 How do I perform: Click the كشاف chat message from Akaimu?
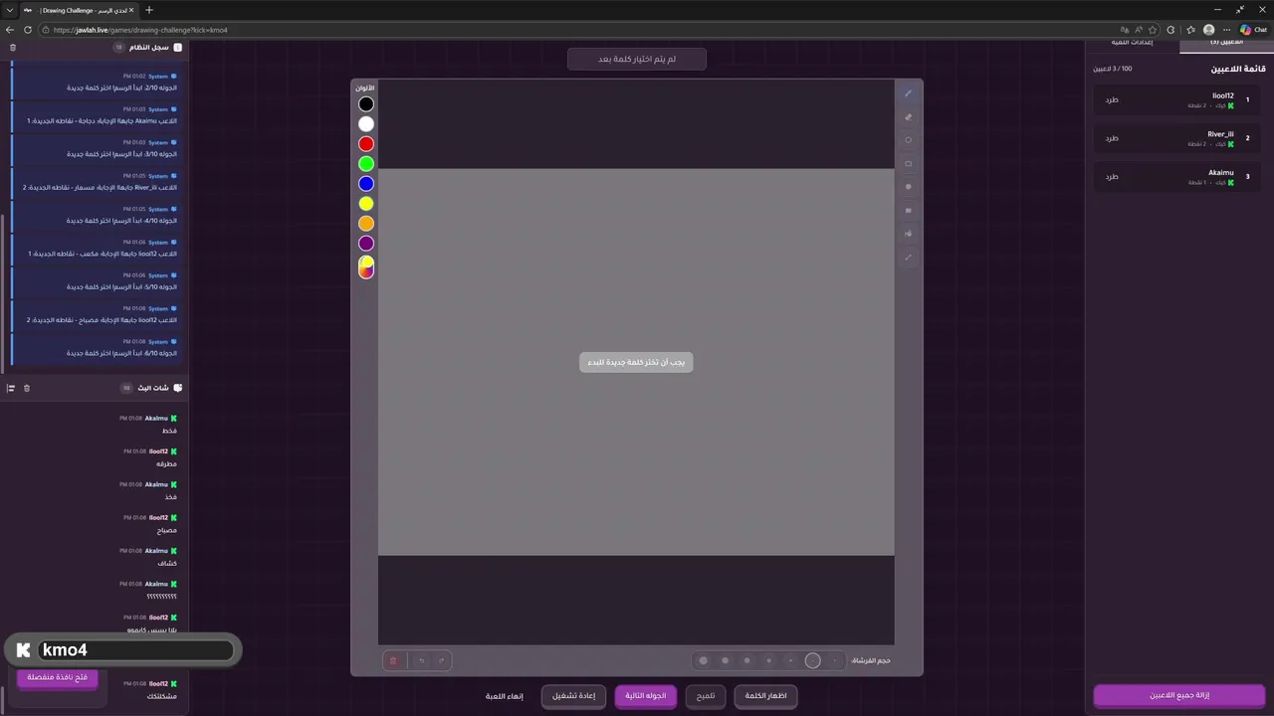pos(167,564)
